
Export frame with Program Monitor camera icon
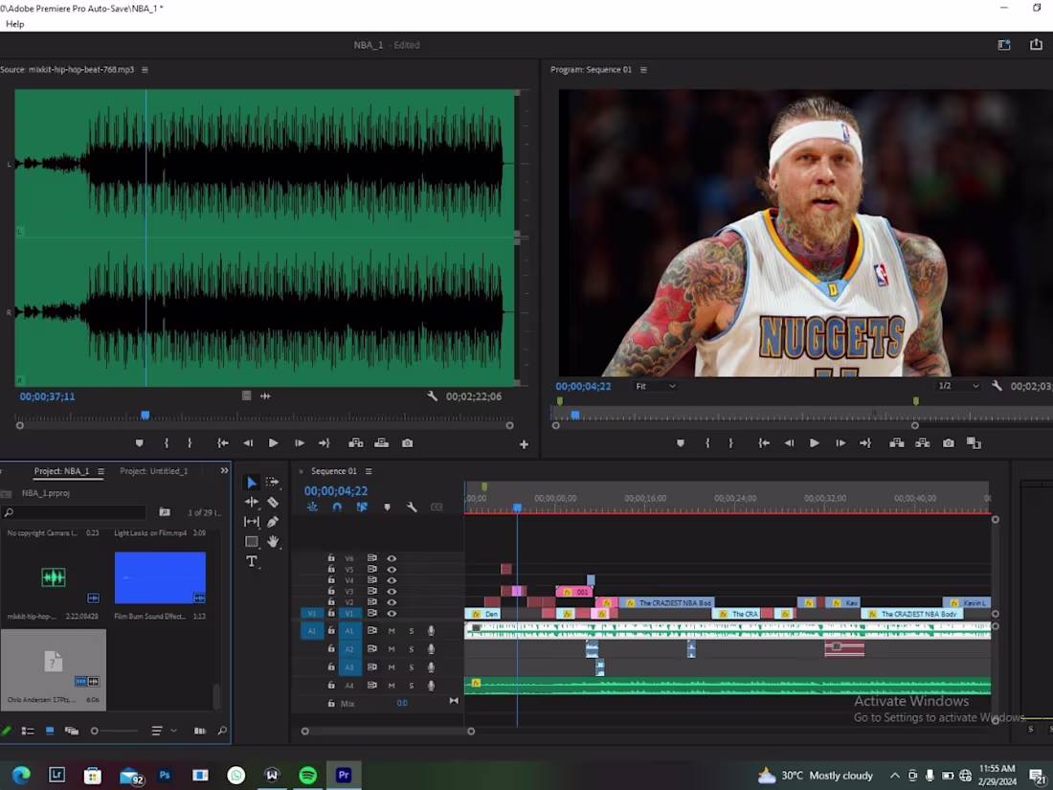948,443
